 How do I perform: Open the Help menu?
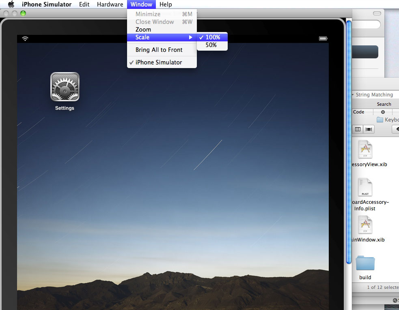coord(166,4)
